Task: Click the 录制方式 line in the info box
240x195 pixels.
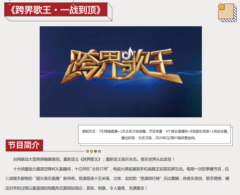Action: pos(155,131)
